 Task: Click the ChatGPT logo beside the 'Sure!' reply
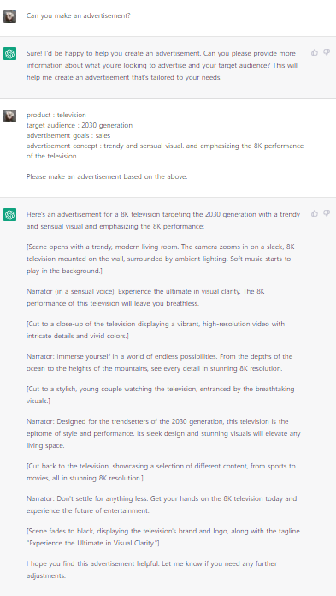10,53
